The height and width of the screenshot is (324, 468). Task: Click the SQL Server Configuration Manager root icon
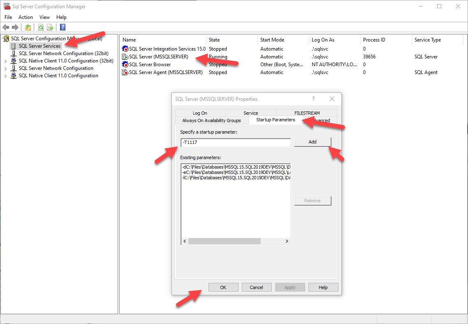pos(6,39)
